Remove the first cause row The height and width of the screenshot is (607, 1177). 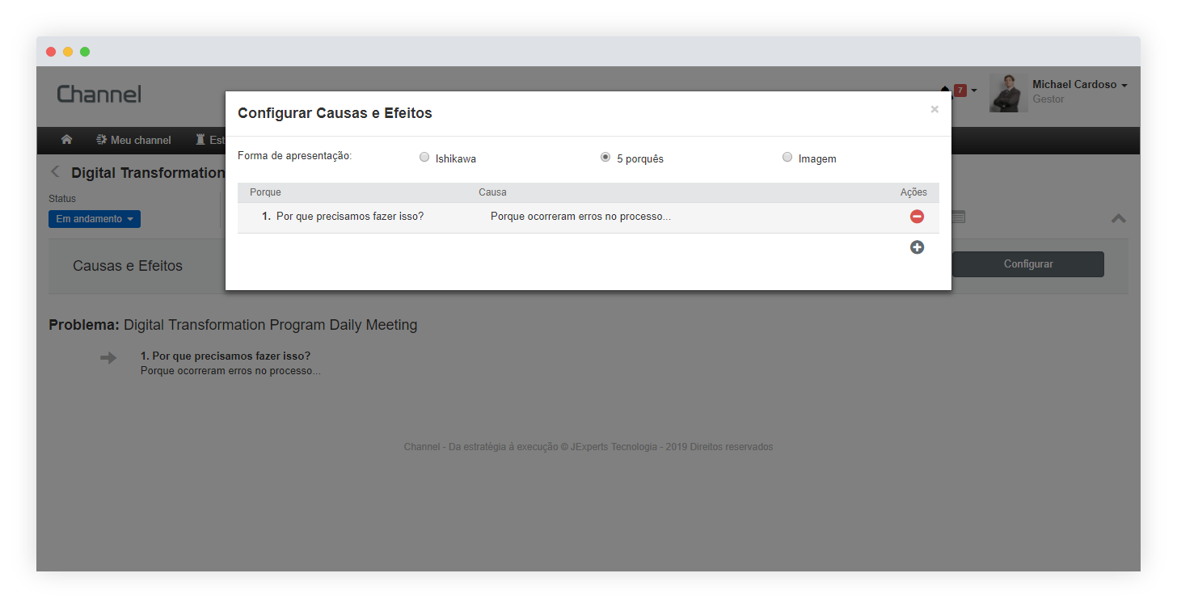[917, 217]
